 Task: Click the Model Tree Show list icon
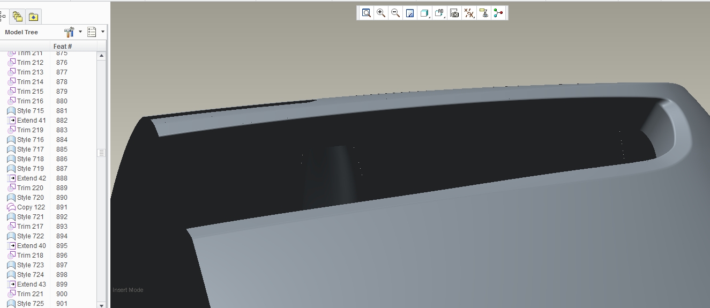92,32
